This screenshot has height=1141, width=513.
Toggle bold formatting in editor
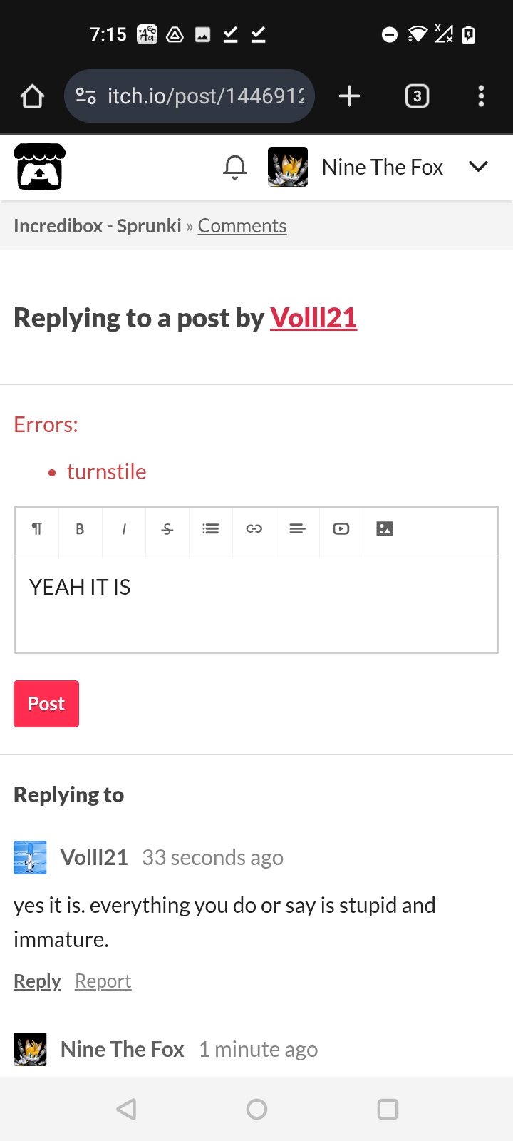coord(80,529)
